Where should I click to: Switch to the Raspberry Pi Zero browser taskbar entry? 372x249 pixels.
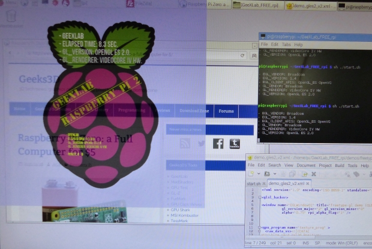click(x=203, y=4)
